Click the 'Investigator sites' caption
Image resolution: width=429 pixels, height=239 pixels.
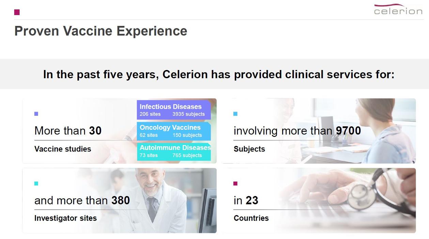(65, 218)
